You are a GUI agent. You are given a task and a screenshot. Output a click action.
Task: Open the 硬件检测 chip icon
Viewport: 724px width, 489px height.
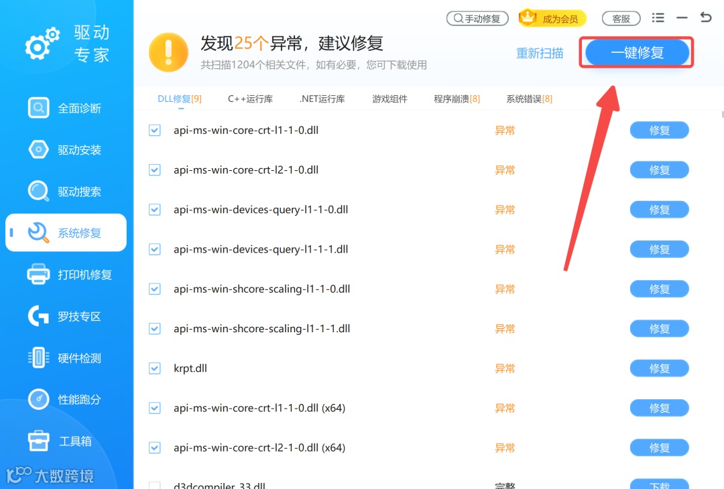[x=38, y=358]
